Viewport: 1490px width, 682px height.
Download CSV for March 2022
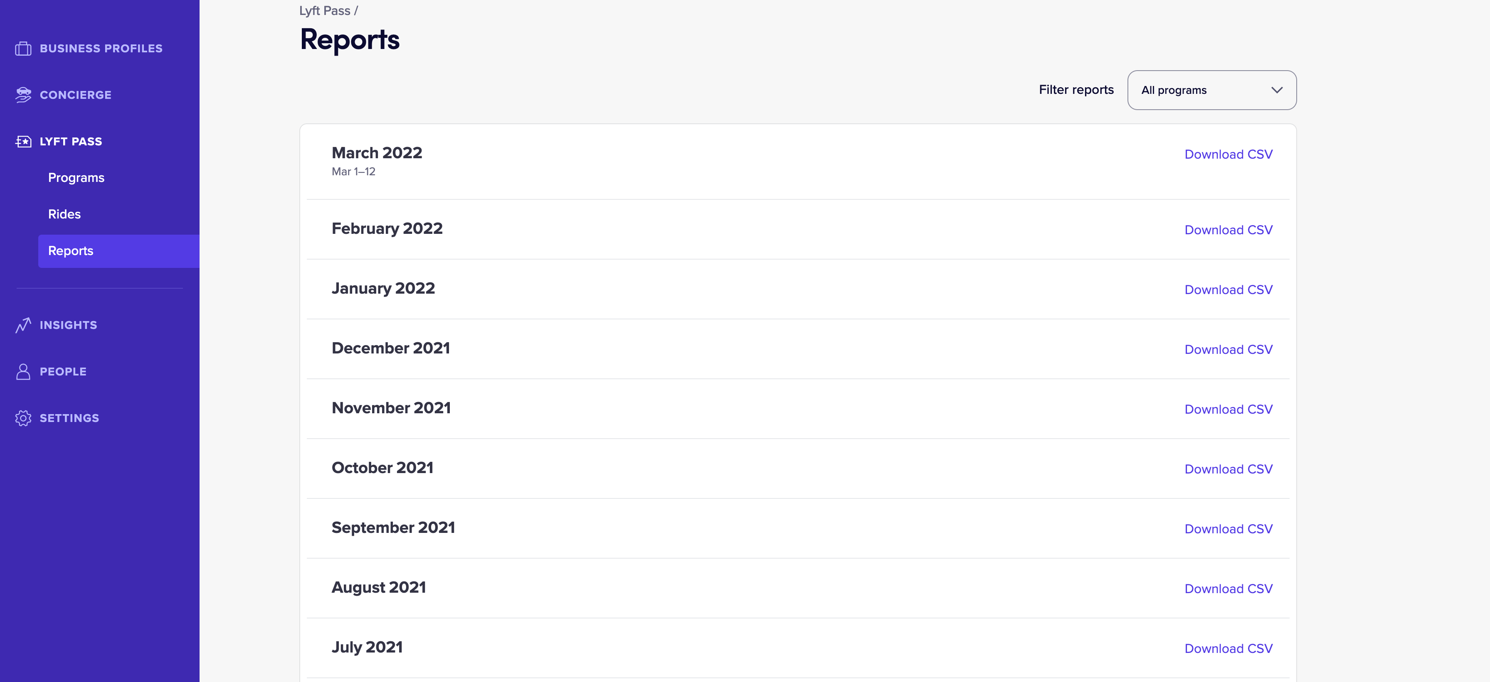point(1228,155)
